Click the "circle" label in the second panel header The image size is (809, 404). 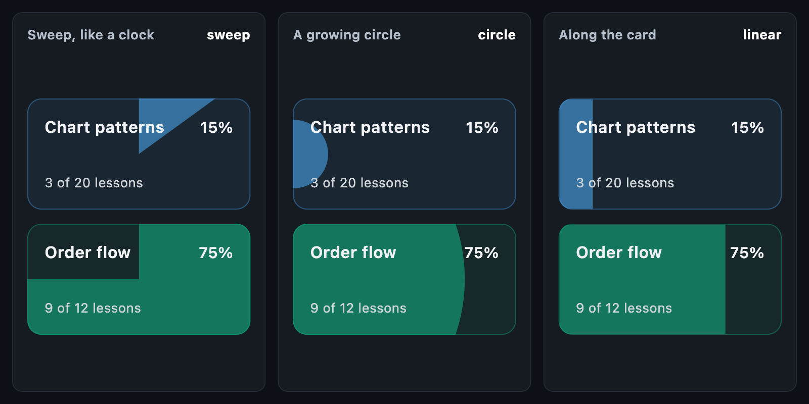497,35
